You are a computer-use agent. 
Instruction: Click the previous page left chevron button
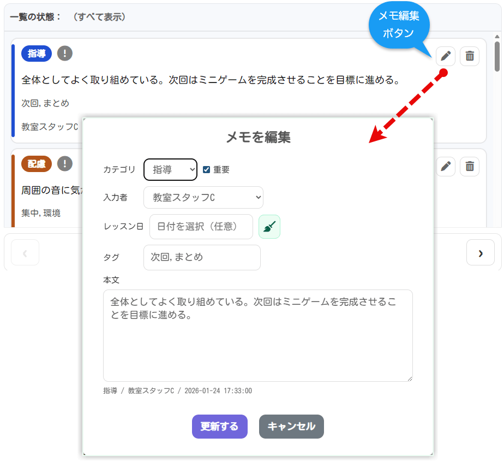click(25, 252)
